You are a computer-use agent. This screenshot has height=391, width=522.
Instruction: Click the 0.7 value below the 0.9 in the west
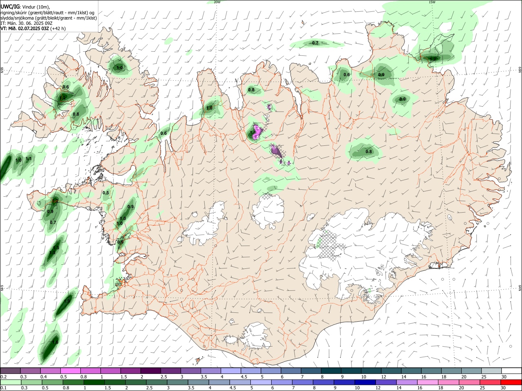53,222
